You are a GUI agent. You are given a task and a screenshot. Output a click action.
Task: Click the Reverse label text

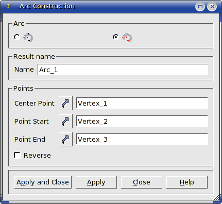pyautogui.click(x=37, y=156)
